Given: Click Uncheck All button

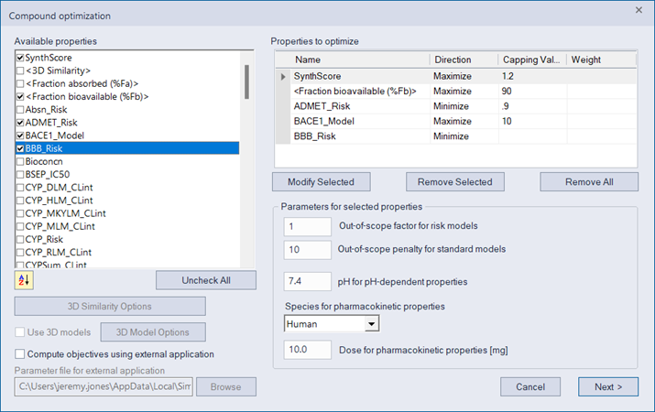Looking at the screenshot, I should [206, 280].
